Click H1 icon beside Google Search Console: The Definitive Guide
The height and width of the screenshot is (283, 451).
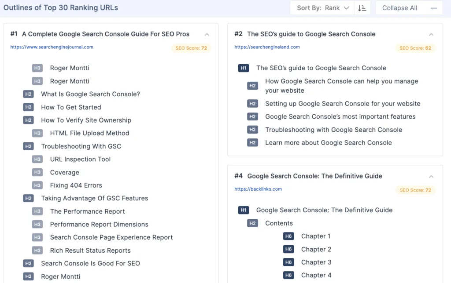coord(243,210)
